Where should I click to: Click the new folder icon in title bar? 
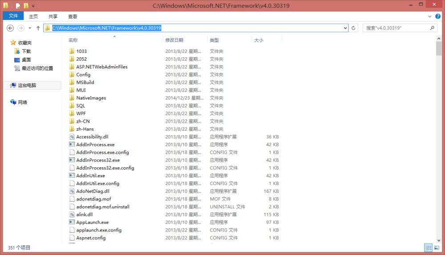(x=26, y=5)
